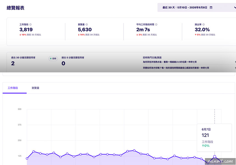
Task: Click the calendar icon in date picker
Action: (211, 7)
